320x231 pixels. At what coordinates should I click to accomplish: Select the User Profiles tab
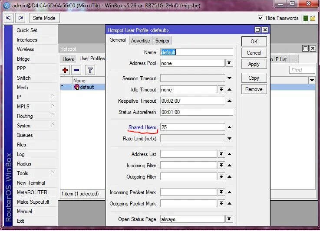click(x=92, y=59)
